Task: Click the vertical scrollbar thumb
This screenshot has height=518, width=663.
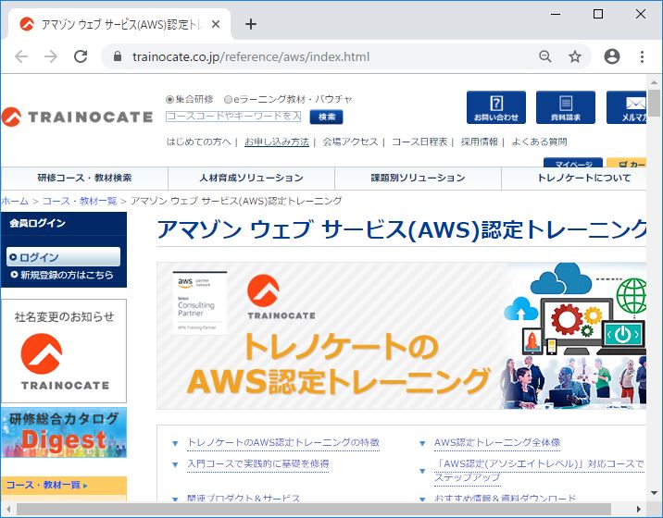Action: pyautogui.click(x=654, y=103)
